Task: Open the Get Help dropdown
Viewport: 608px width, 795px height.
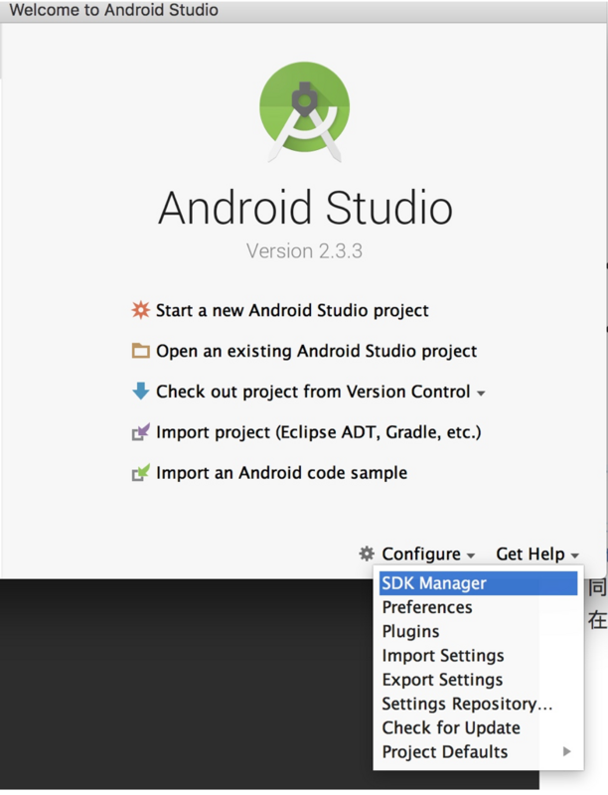Action: tap(537, 554)
